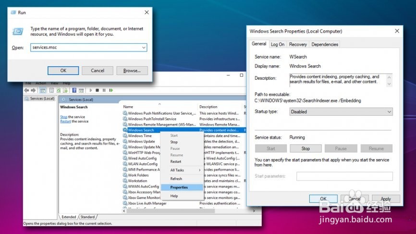The width and height of the screenshot is (416, 234).
Task: Select 'Windows Remote Management (WS-Man...' row
Action: tap(184, 124)
